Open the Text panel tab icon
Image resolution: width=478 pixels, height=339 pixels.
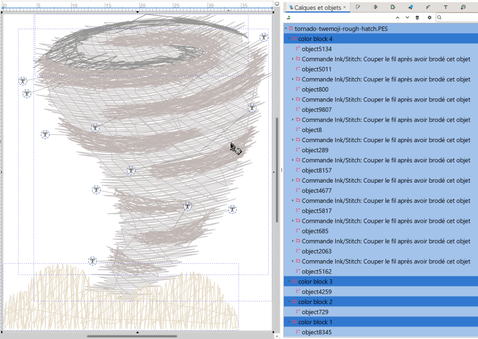coord(445,7)
